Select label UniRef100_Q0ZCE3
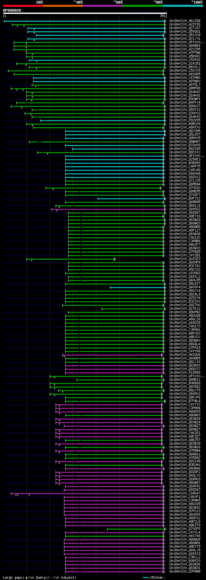This screenshot has height=580, width=206. tap(185, 259)
